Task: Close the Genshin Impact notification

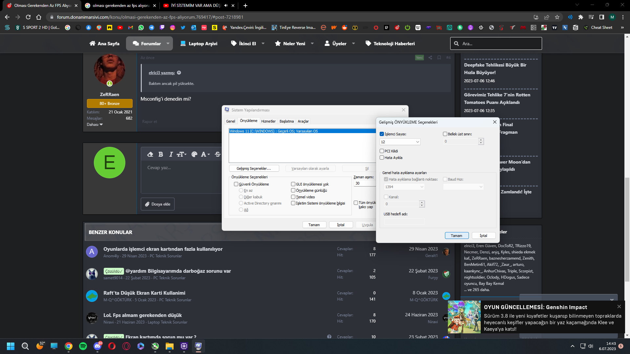Action: [x=619, y=306]
